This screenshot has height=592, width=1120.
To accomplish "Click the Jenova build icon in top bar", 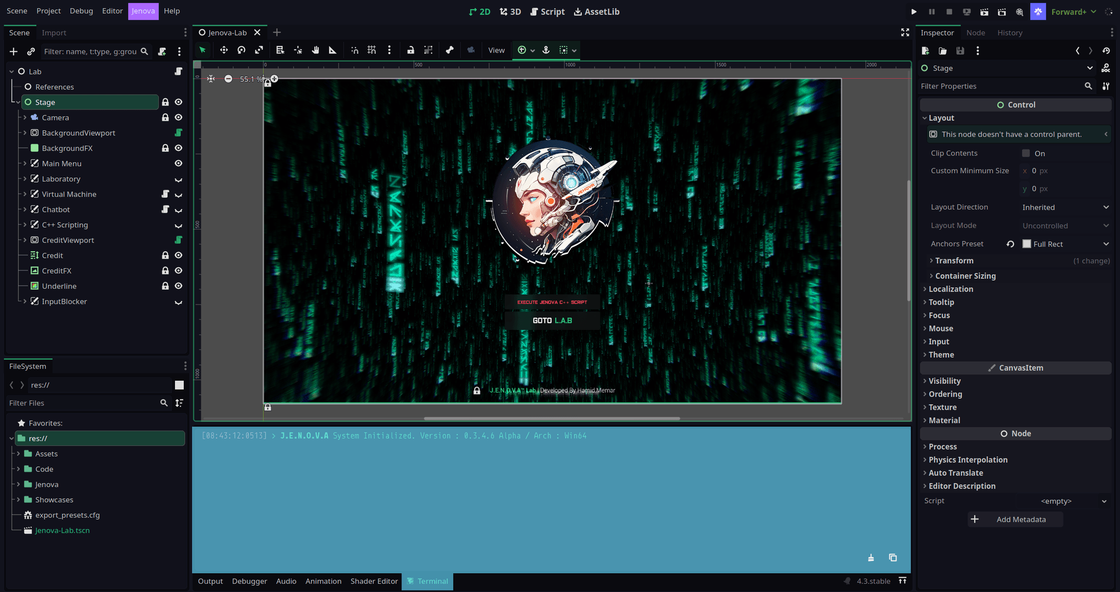I will click(1038, 11).
